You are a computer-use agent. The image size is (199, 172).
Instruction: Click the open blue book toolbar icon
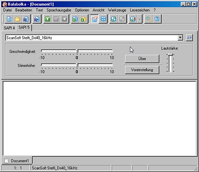click(x=103, y=19)
